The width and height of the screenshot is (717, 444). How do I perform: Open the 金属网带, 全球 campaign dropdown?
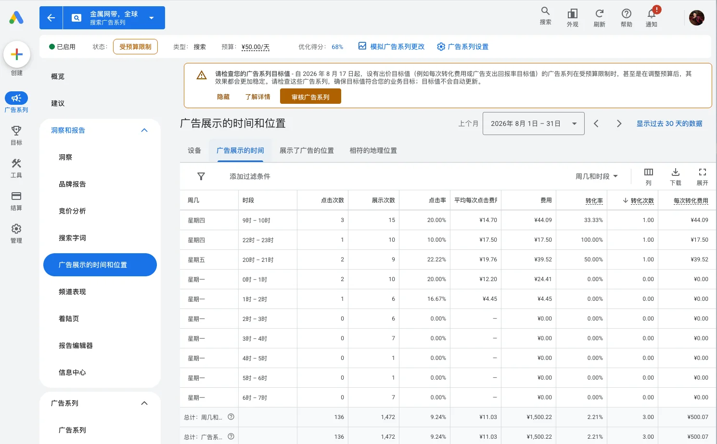coord(114,18)
